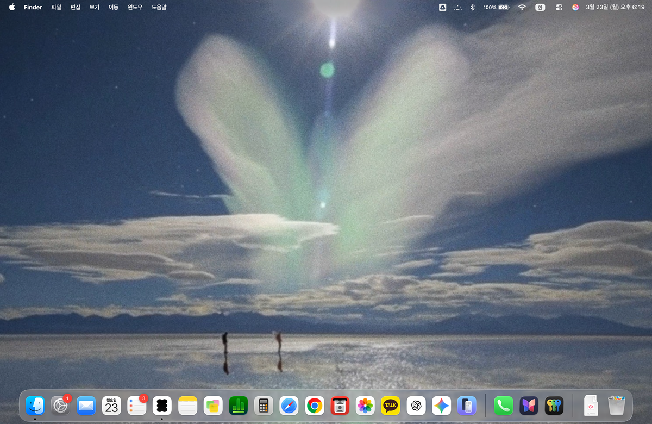Open Control Center toggles in menu bar
652x424 pixels.
coord(559,7)
